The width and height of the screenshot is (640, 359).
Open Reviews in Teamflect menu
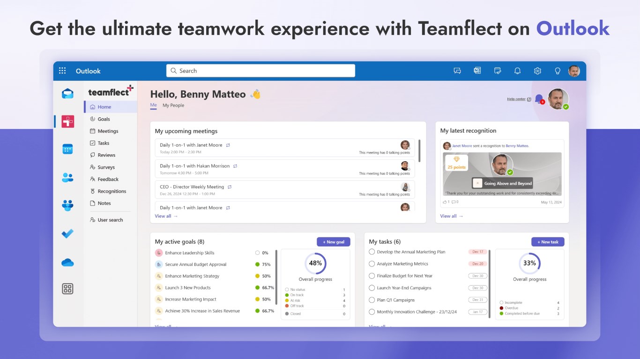111,155
